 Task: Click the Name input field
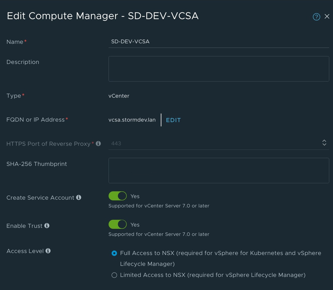[x=218, y=42]
